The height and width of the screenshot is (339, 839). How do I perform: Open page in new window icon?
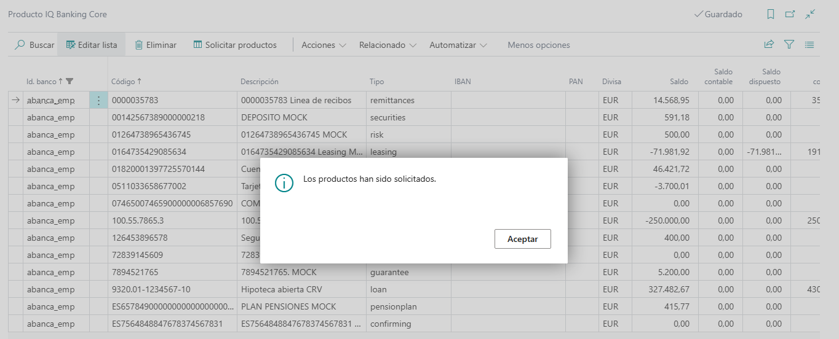[790, 14]
